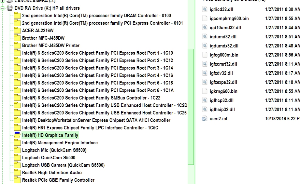This screenshot has height=184, width=300.
Task: Click folder icon for Logitech Mic (QuickCam S5500)
Action: point(17,150)
